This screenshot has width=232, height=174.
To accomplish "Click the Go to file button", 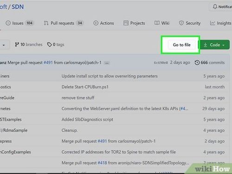I will click(181, 45).
